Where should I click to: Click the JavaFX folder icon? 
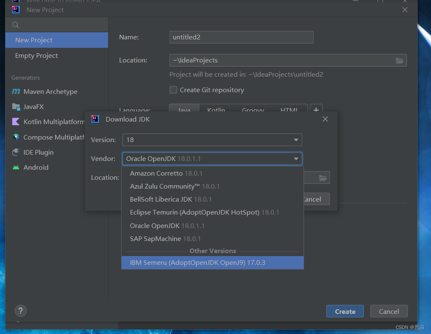point(16,106)
